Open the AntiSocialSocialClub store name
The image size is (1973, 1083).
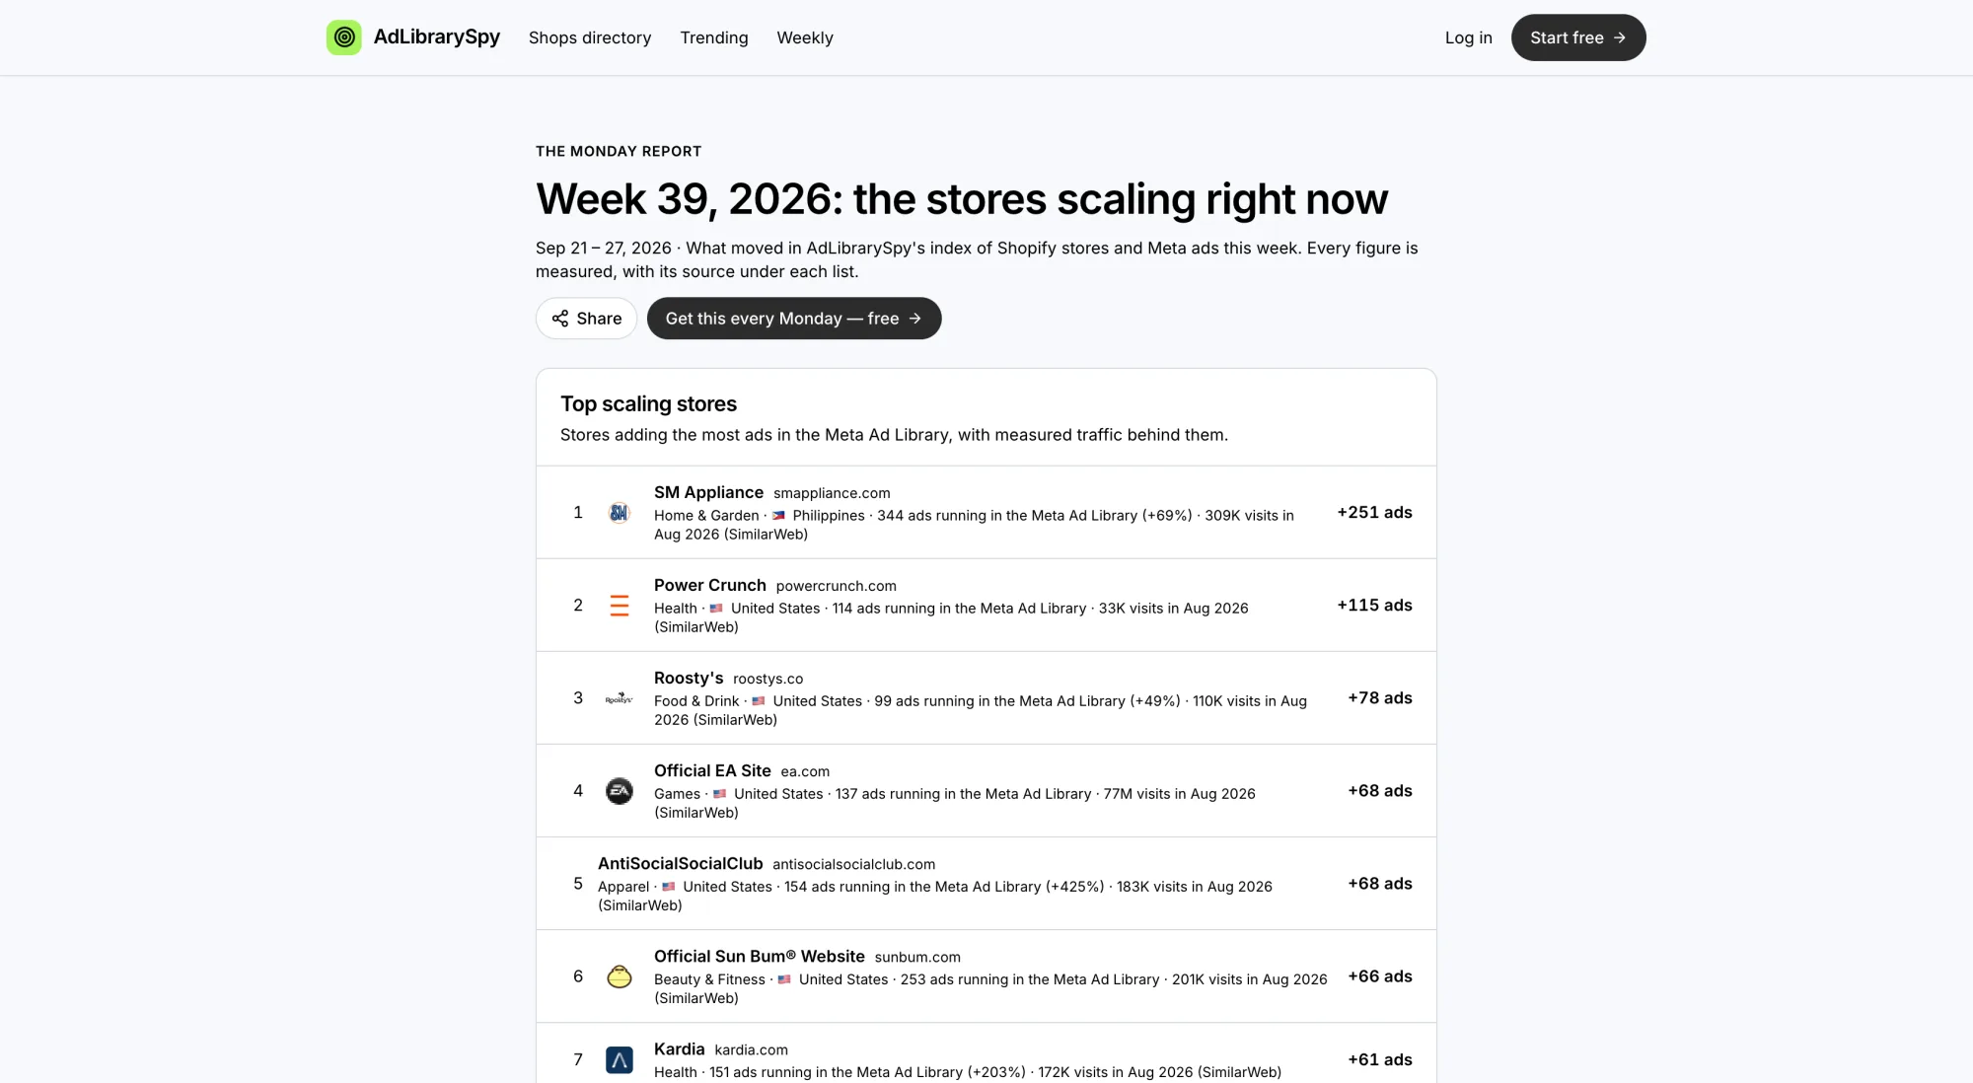coord(680,863)
